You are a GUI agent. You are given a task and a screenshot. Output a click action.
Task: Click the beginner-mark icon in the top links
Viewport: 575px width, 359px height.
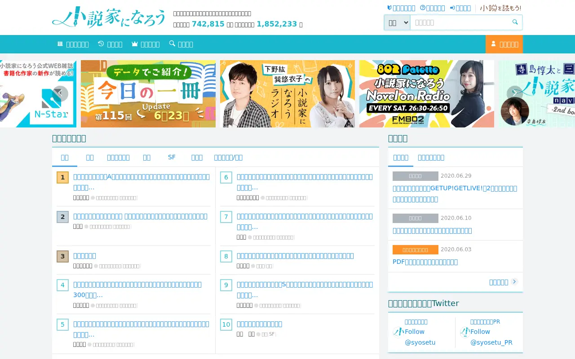389,8
